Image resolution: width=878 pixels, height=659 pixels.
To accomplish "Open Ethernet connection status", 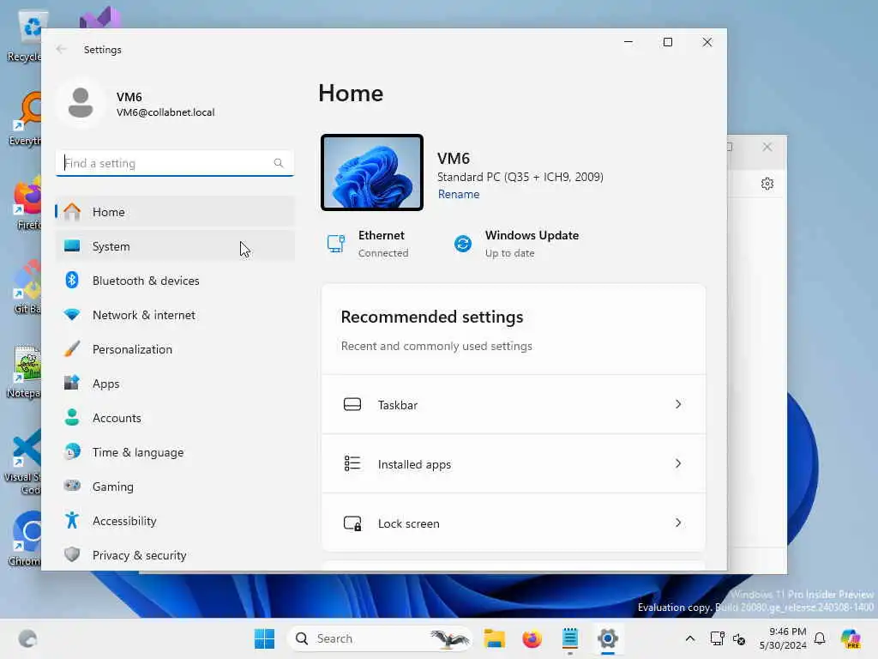I will point(367,244).
